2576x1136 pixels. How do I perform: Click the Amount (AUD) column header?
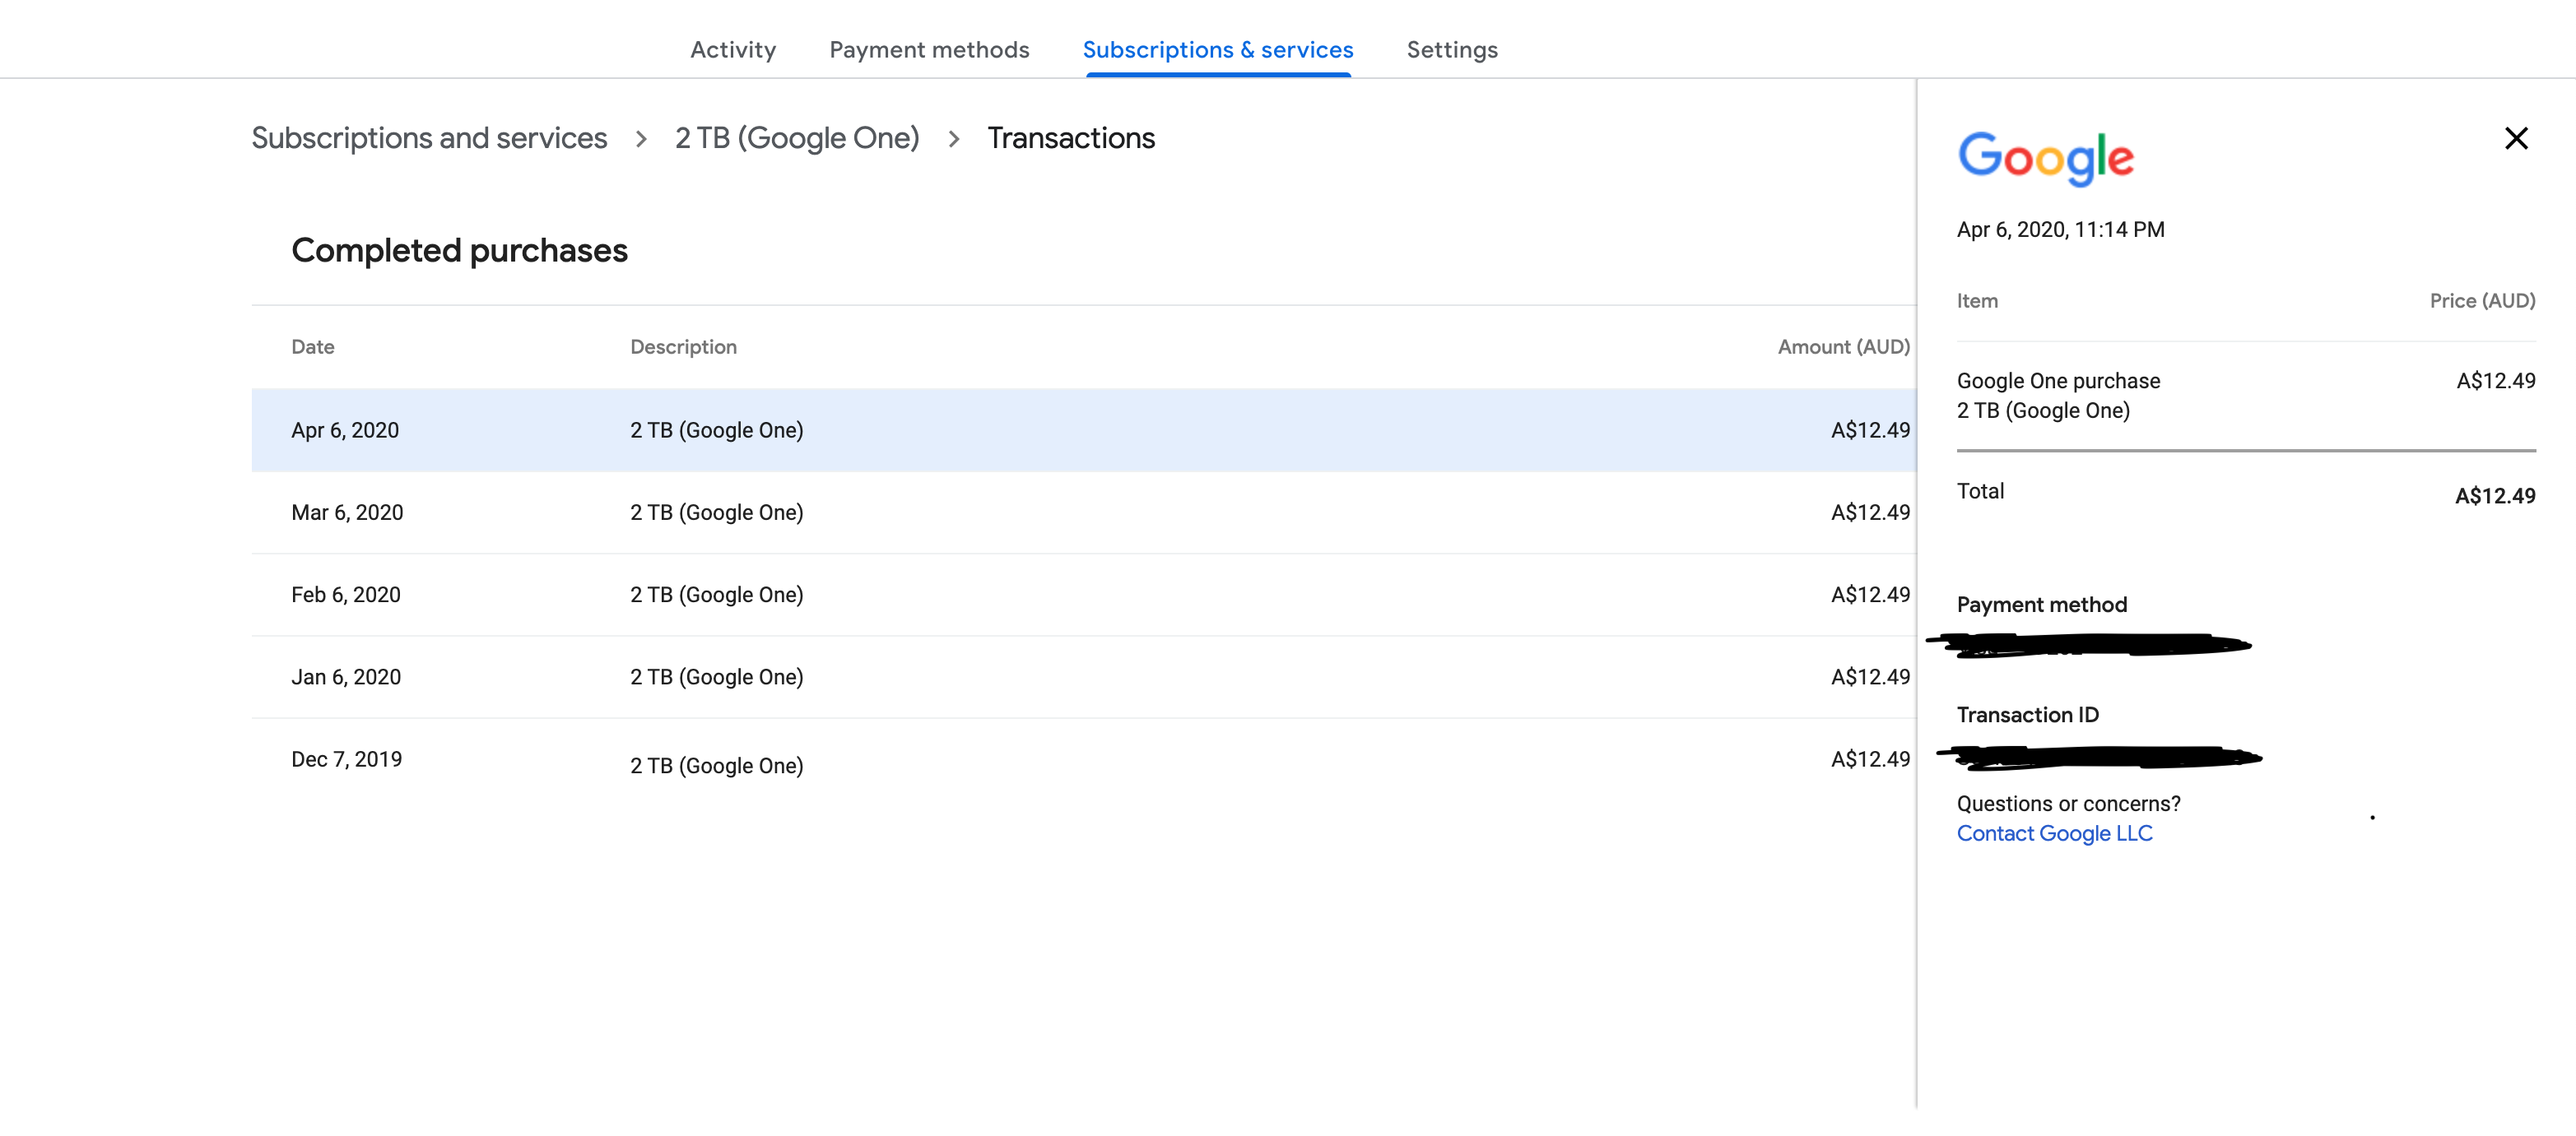pyautogui.click(x=1843, y=346)
